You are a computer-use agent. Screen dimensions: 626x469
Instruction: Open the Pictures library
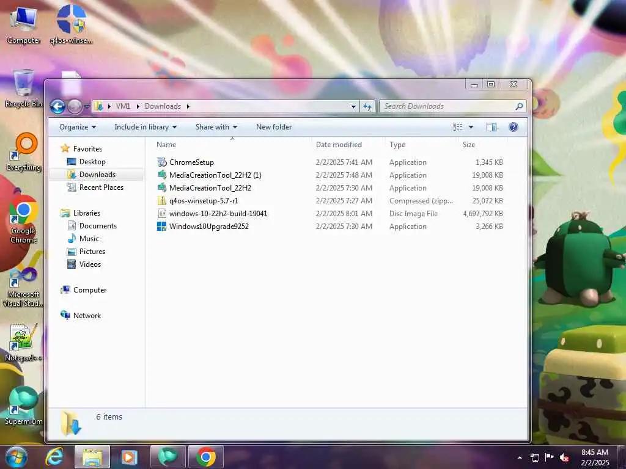click(x=92, y=252)
